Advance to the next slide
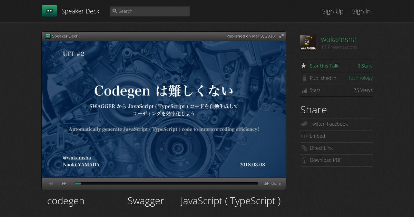 point(64,184)
